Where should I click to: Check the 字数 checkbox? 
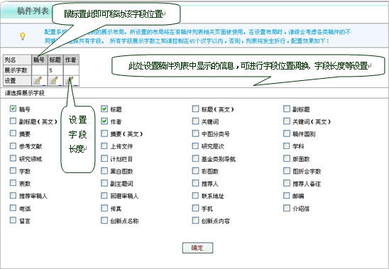(x=13, y=170)
